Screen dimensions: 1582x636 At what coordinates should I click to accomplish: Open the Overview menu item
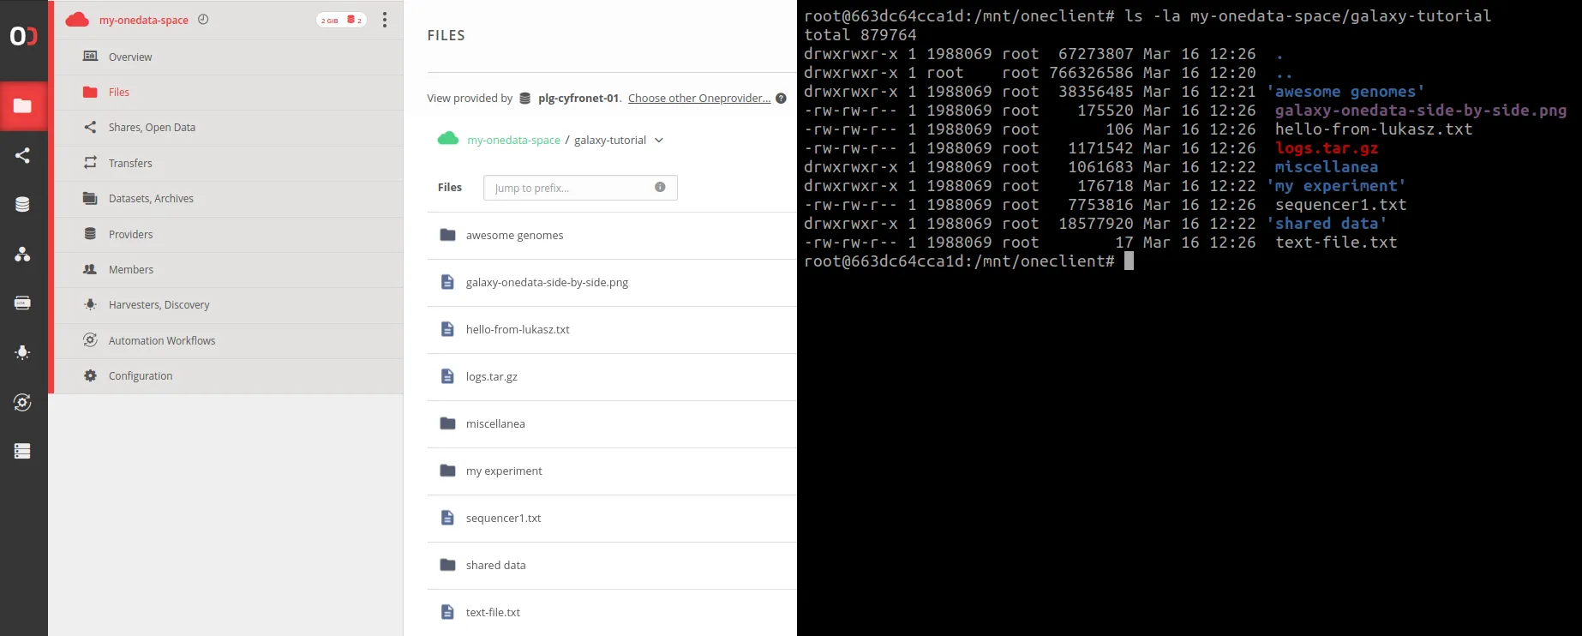[130, 57]
